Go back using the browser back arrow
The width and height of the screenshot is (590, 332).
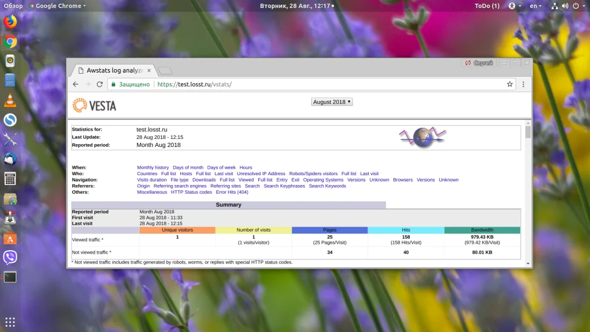coord(75,84)
